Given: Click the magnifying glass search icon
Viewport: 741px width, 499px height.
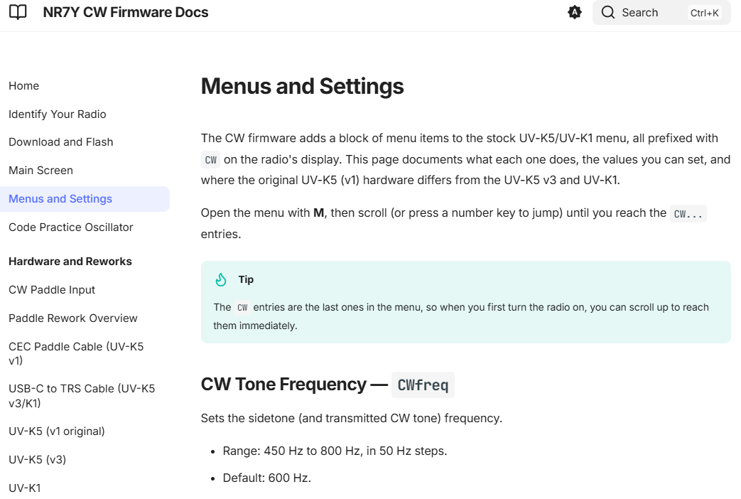Looking at the screenshot, I should [608, 12].
